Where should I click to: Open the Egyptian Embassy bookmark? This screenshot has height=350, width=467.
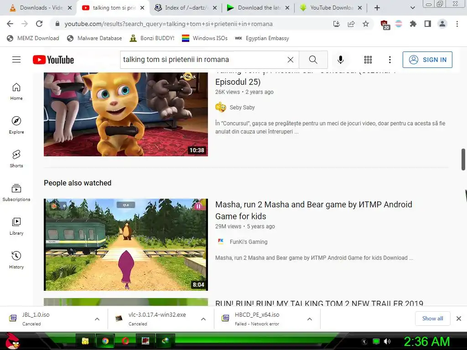tap(262, 38)
